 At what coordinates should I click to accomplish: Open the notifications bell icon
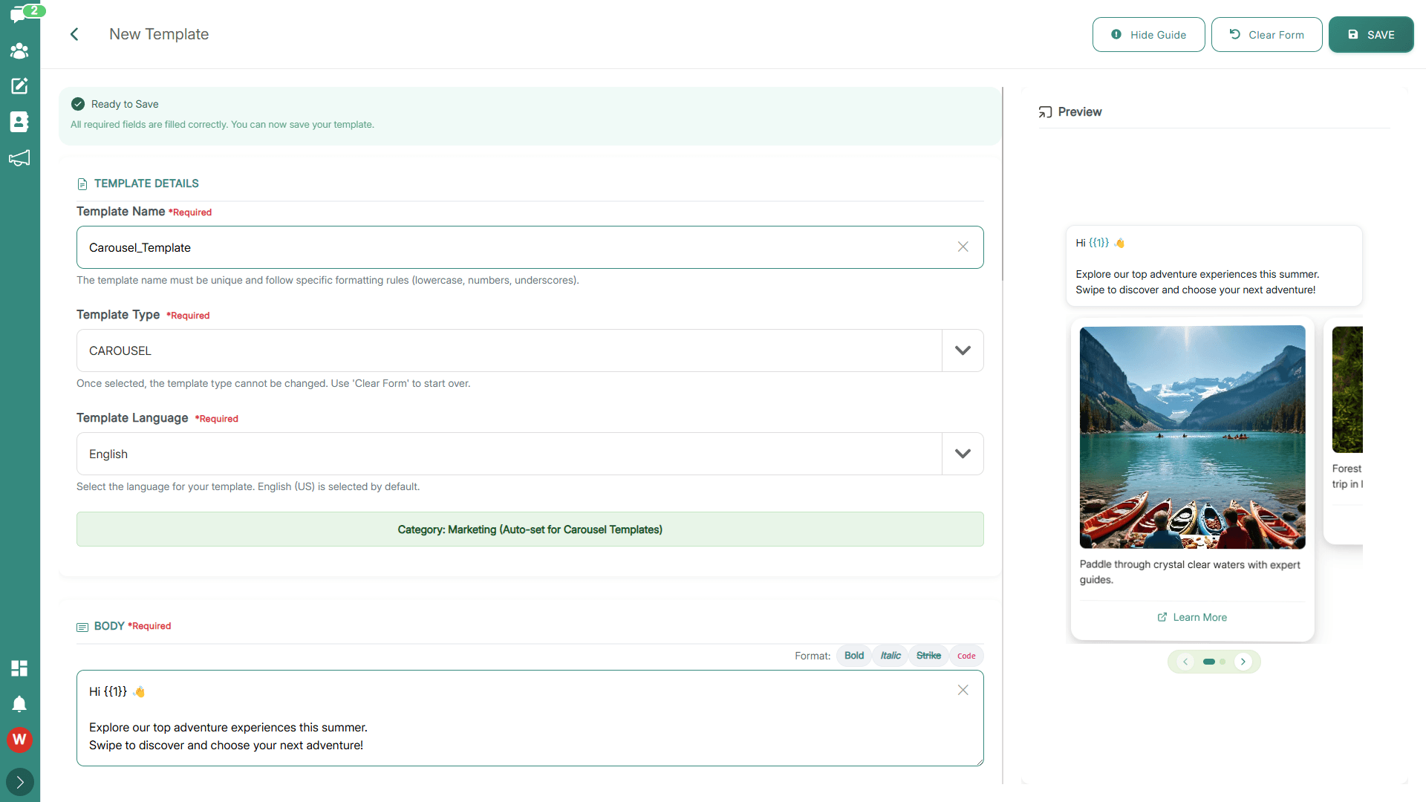pyautogui.click(x=19, y=704)
